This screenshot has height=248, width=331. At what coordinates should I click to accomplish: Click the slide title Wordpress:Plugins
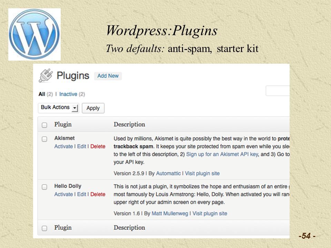[162, 31]
